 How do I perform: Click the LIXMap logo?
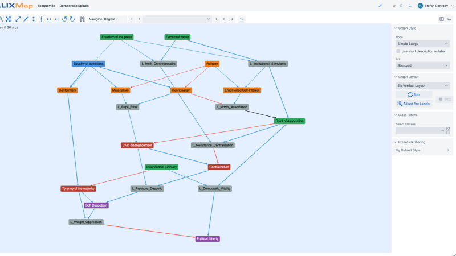click(x=17, y=6)
